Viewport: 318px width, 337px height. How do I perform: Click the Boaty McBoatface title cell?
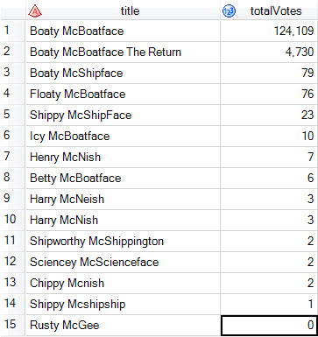(x=123, y=31)
